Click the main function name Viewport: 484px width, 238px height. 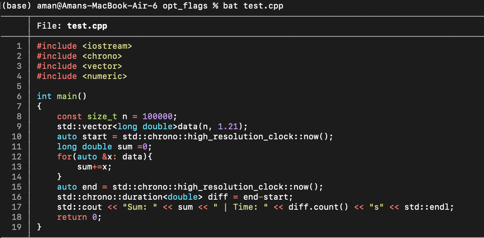pos(67,96)
